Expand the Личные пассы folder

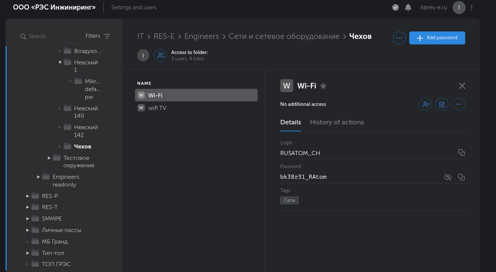(28, 230)
